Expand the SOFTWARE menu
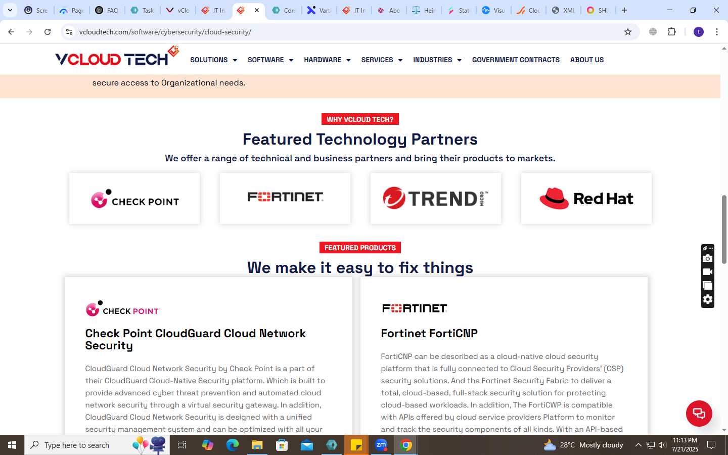Image resolution: width=728 pixels, height=455 pixels. click(270, 60)
